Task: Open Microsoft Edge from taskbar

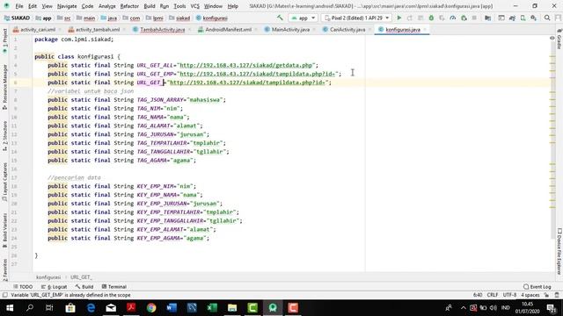Action: pos(91,308)
